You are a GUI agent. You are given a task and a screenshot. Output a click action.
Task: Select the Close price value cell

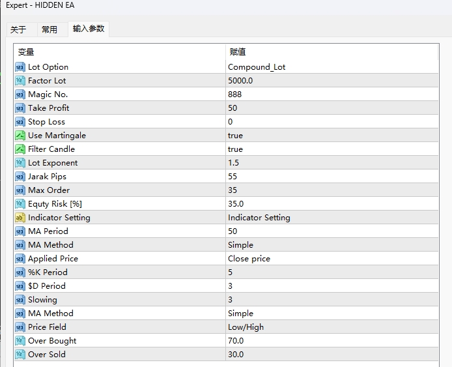pos(249,259)
